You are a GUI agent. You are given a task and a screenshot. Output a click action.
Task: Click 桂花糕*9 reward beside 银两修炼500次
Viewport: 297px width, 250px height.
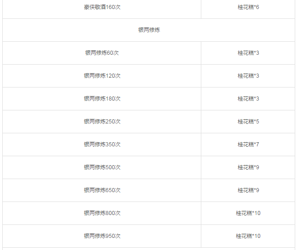248,167
